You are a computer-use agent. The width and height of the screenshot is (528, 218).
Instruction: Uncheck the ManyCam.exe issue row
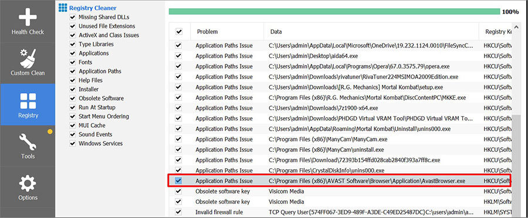[x=178, y=139]
